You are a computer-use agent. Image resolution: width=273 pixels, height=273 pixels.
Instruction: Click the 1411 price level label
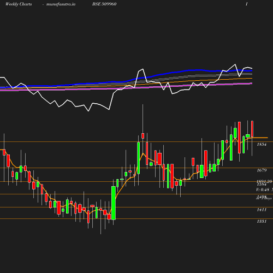[262, 210]
